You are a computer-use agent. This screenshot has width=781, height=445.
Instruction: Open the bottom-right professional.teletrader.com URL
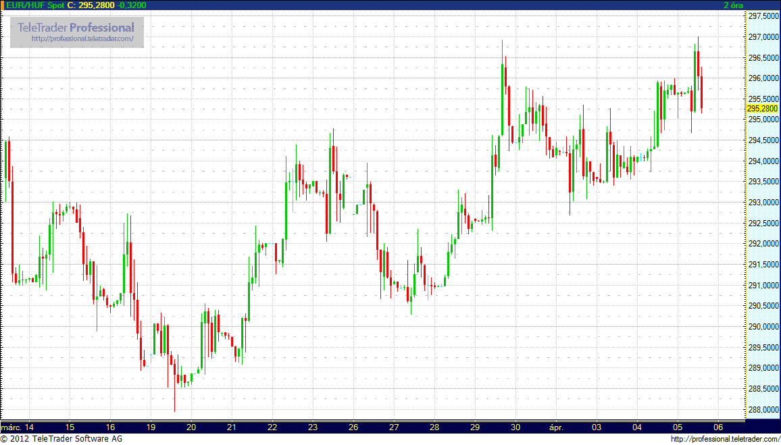(x=726, y=440)
